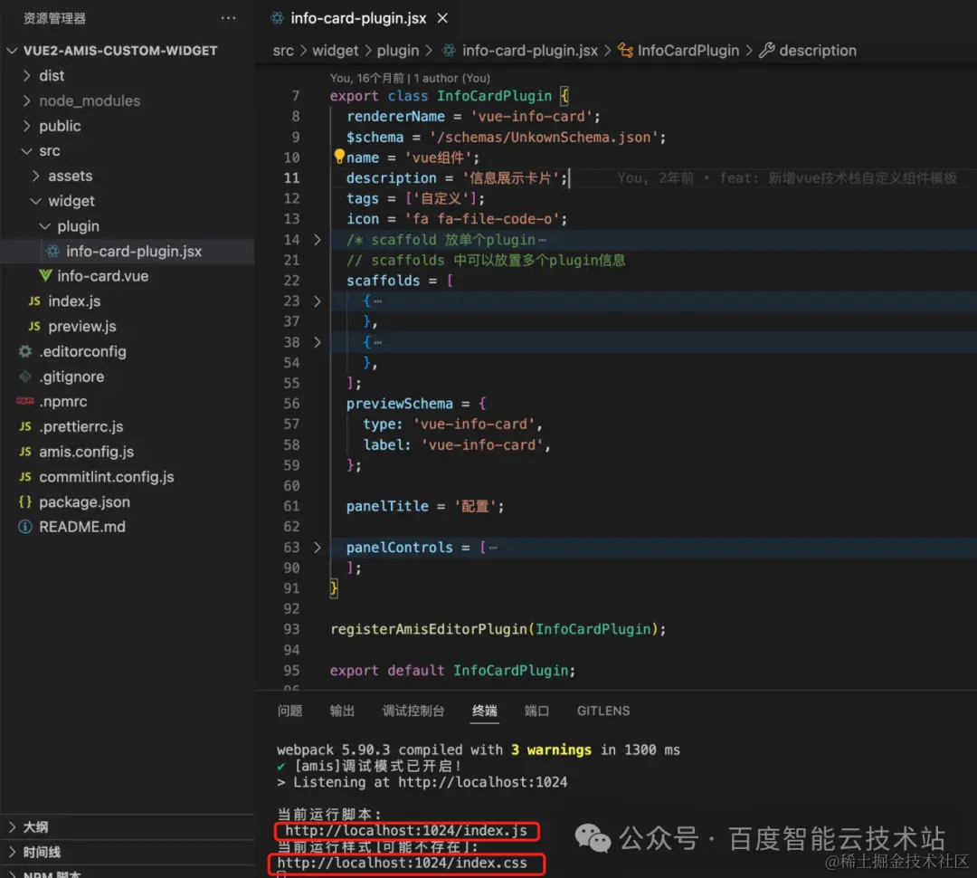
Task: Switch to the 端口 panel tab
Action: point(536,711)
